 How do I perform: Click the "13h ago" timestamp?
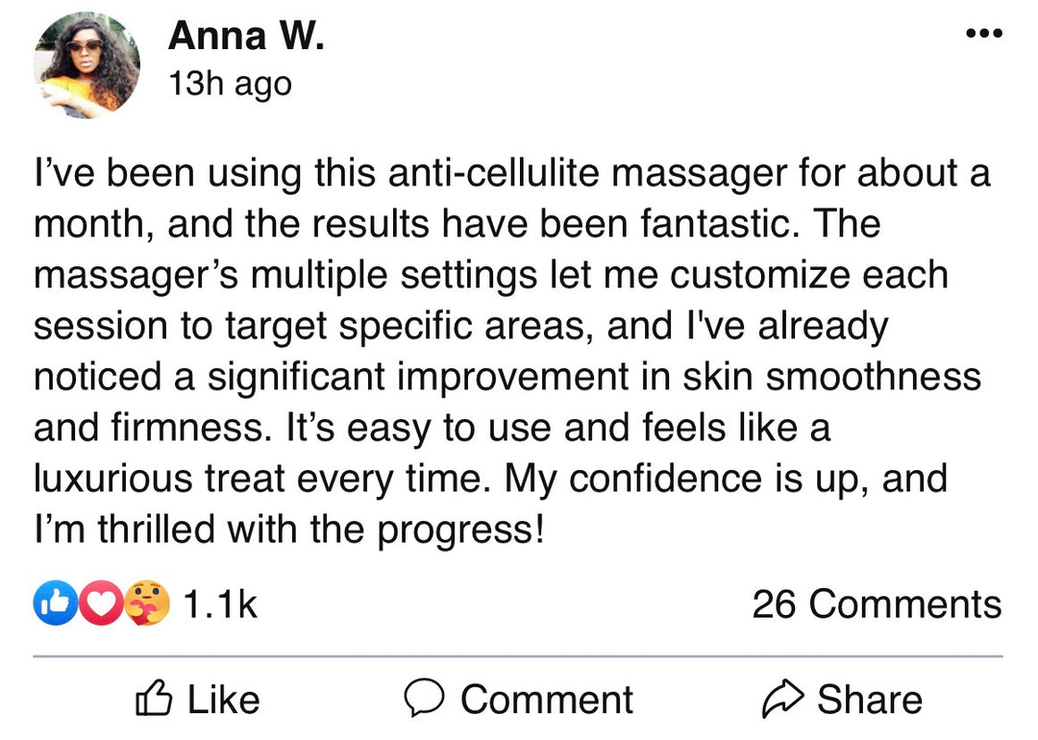point(229,84)
